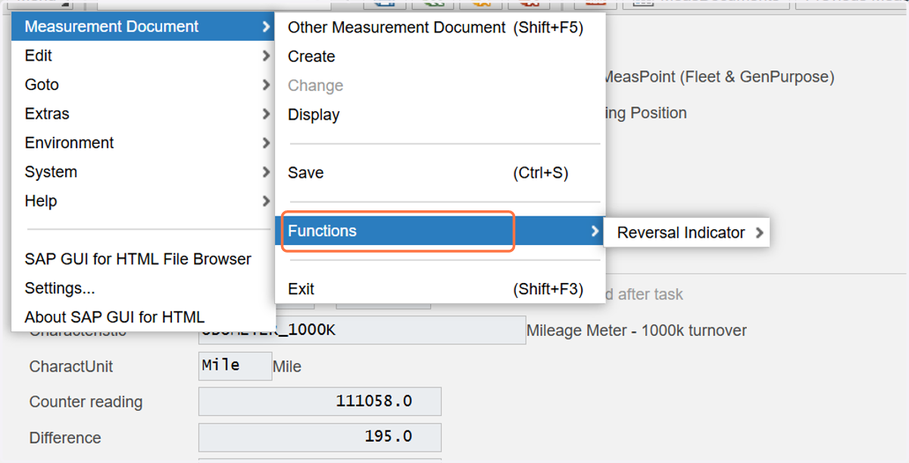909x463 pixels.
Task: Expand the System submenu
Action: point(143,172)
